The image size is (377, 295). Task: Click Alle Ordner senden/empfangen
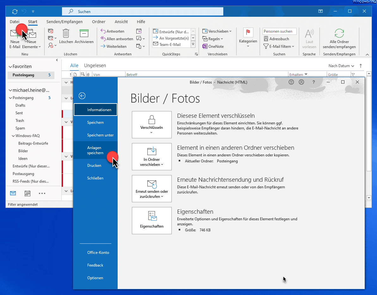[339, 39]
